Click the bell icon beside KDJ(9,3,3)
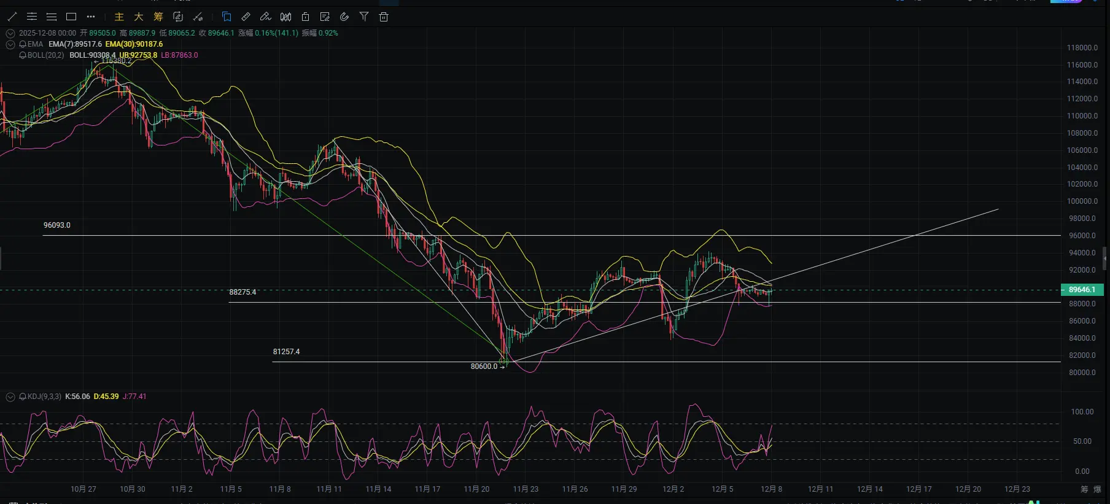The height and width of the screenshot is (504, 1110). pos(23,397)
